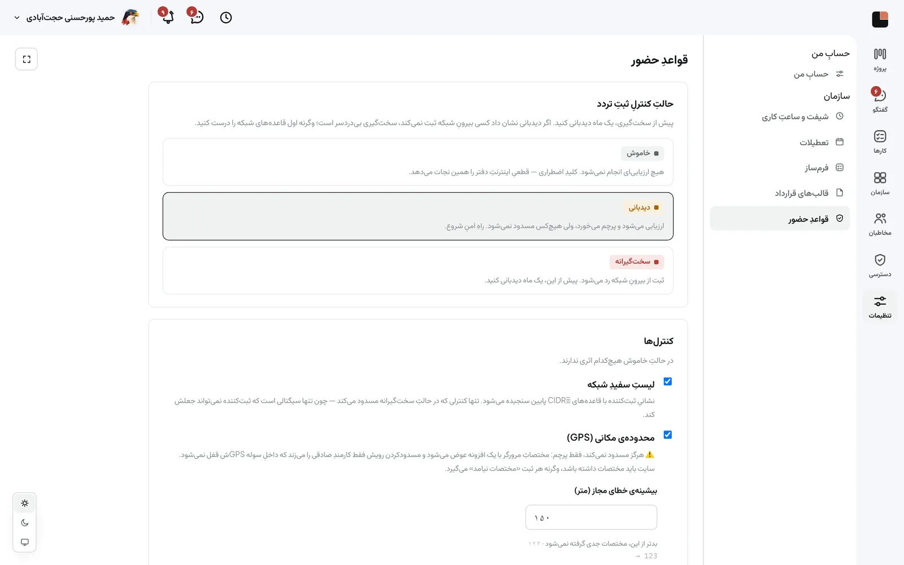The height and width of the screenshot is (565, 904).
Task: Open the notifications bell icon
Action: tap(167, 17)
